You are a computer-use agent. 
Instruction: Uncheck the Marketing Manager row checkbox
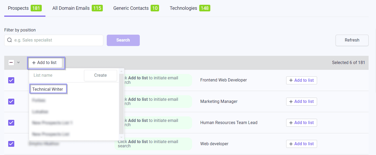click(11, 101)
